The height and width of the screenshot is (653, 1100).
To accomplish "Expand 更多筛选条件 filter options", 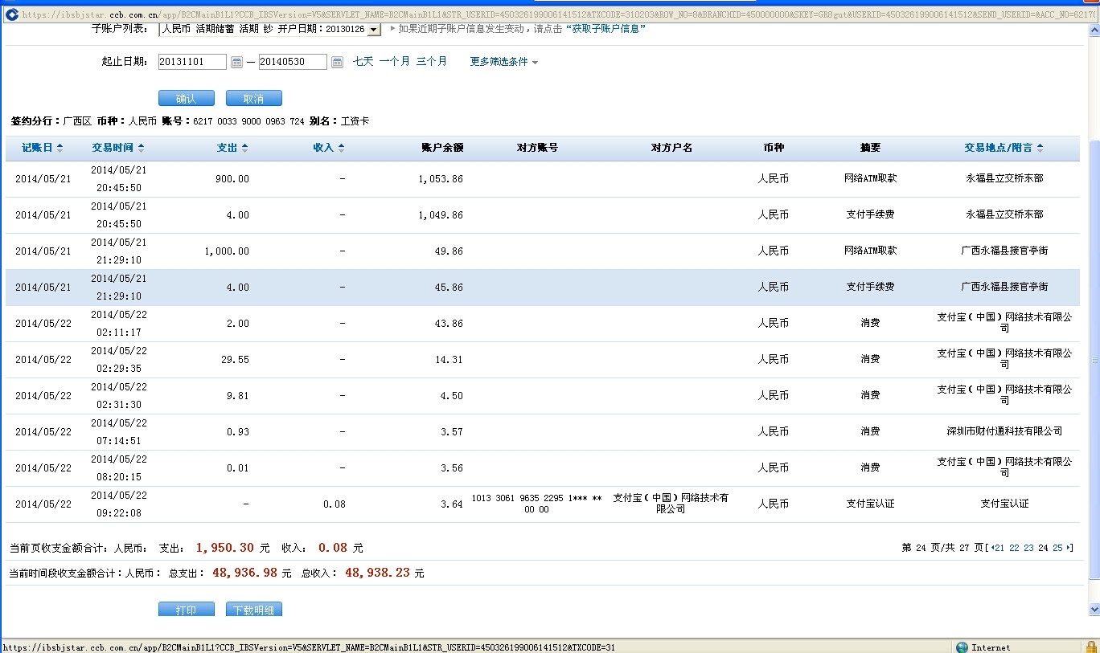I will [x=503, y=62].
